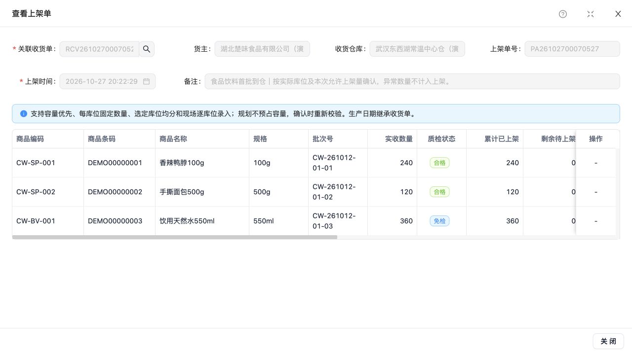Click the 批次号 column header
The image size is (632, 355).
point(338,139)
